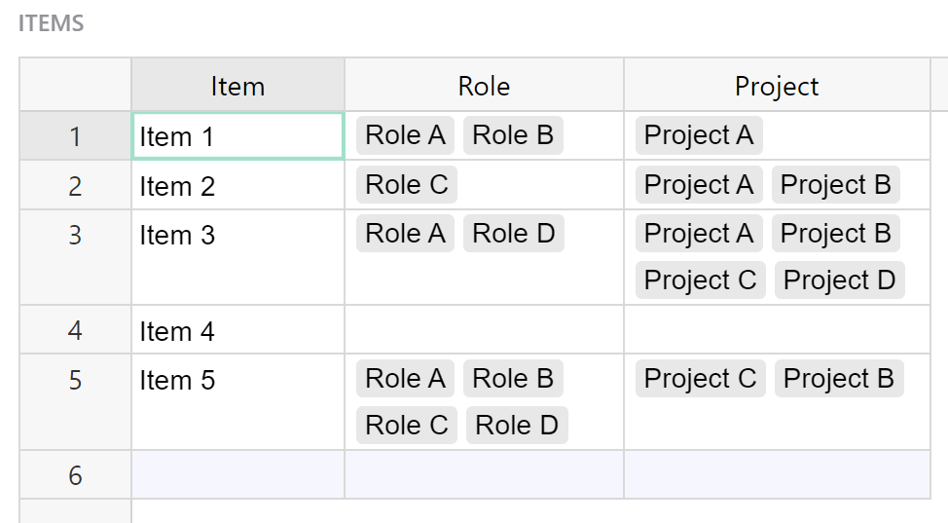Click the Role D tag in row 5
Viewport: 948px width, 523px height.
517,425
